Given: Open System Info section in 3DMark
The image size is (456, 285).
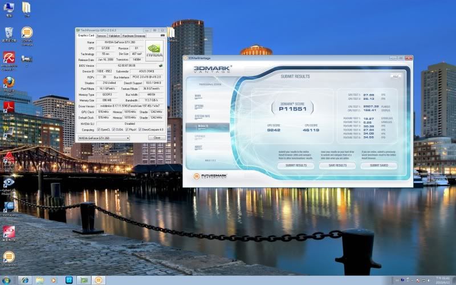Looking at the screenshot, I should pos(202,116).
